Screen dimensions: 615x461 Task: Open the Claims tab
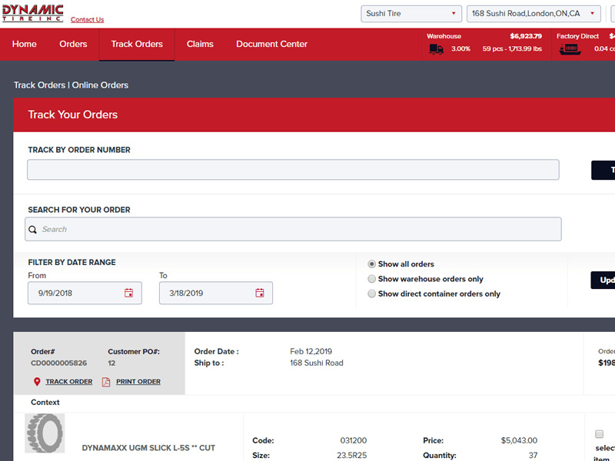point(200,44)
